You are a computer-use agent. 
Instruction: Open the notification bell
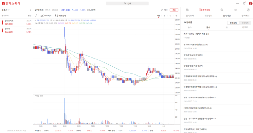244,3
